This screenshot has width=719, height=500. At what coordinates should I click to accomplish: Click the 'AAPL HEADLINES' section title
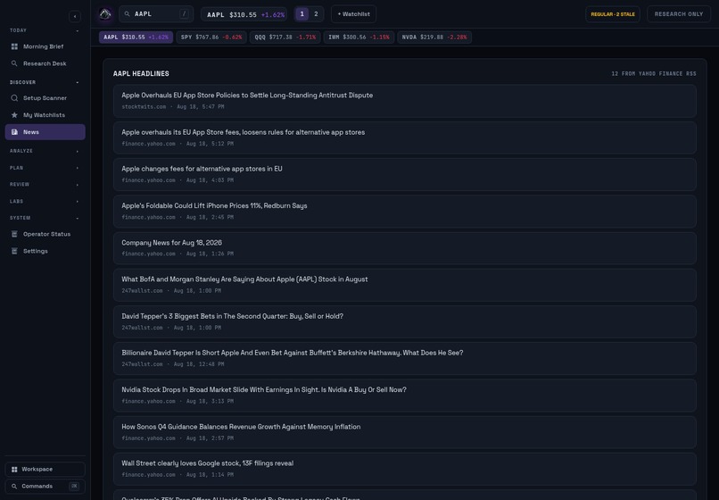point(141,73)
